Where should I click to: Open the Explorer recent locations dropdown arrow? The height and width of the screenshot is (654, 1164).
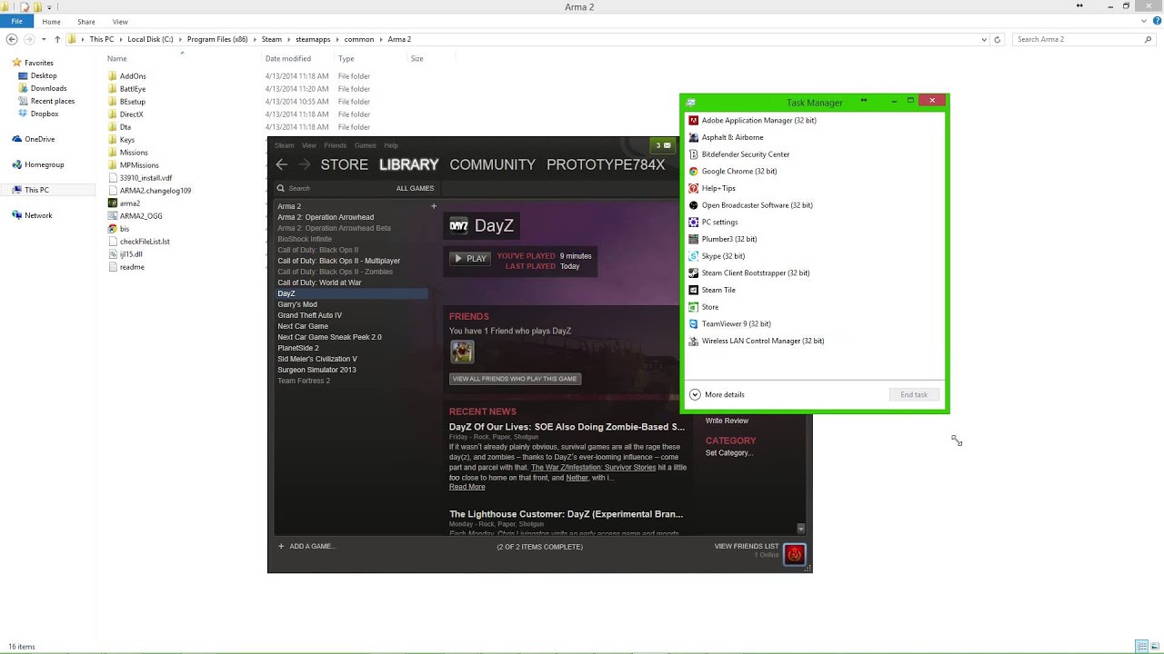click(45, 39)
